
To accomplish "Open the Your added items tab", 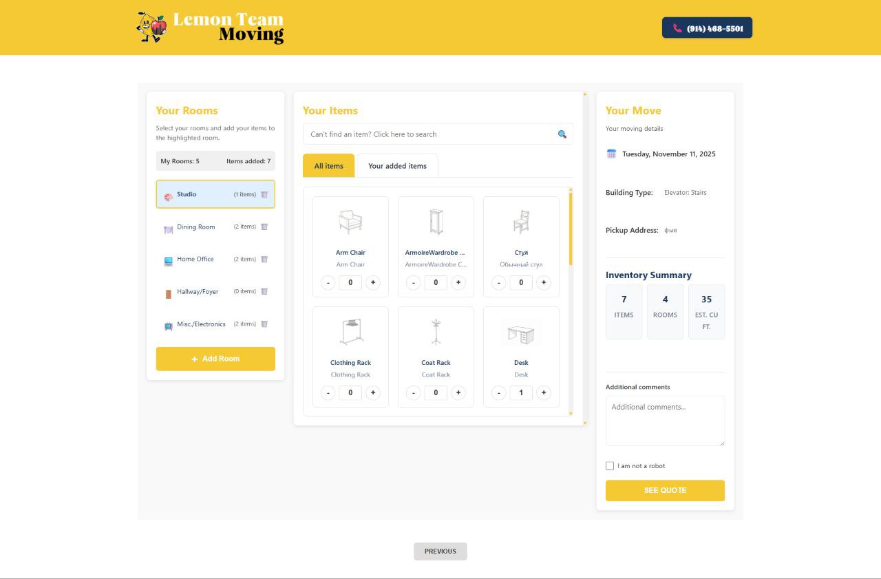I will pos(397,166).
